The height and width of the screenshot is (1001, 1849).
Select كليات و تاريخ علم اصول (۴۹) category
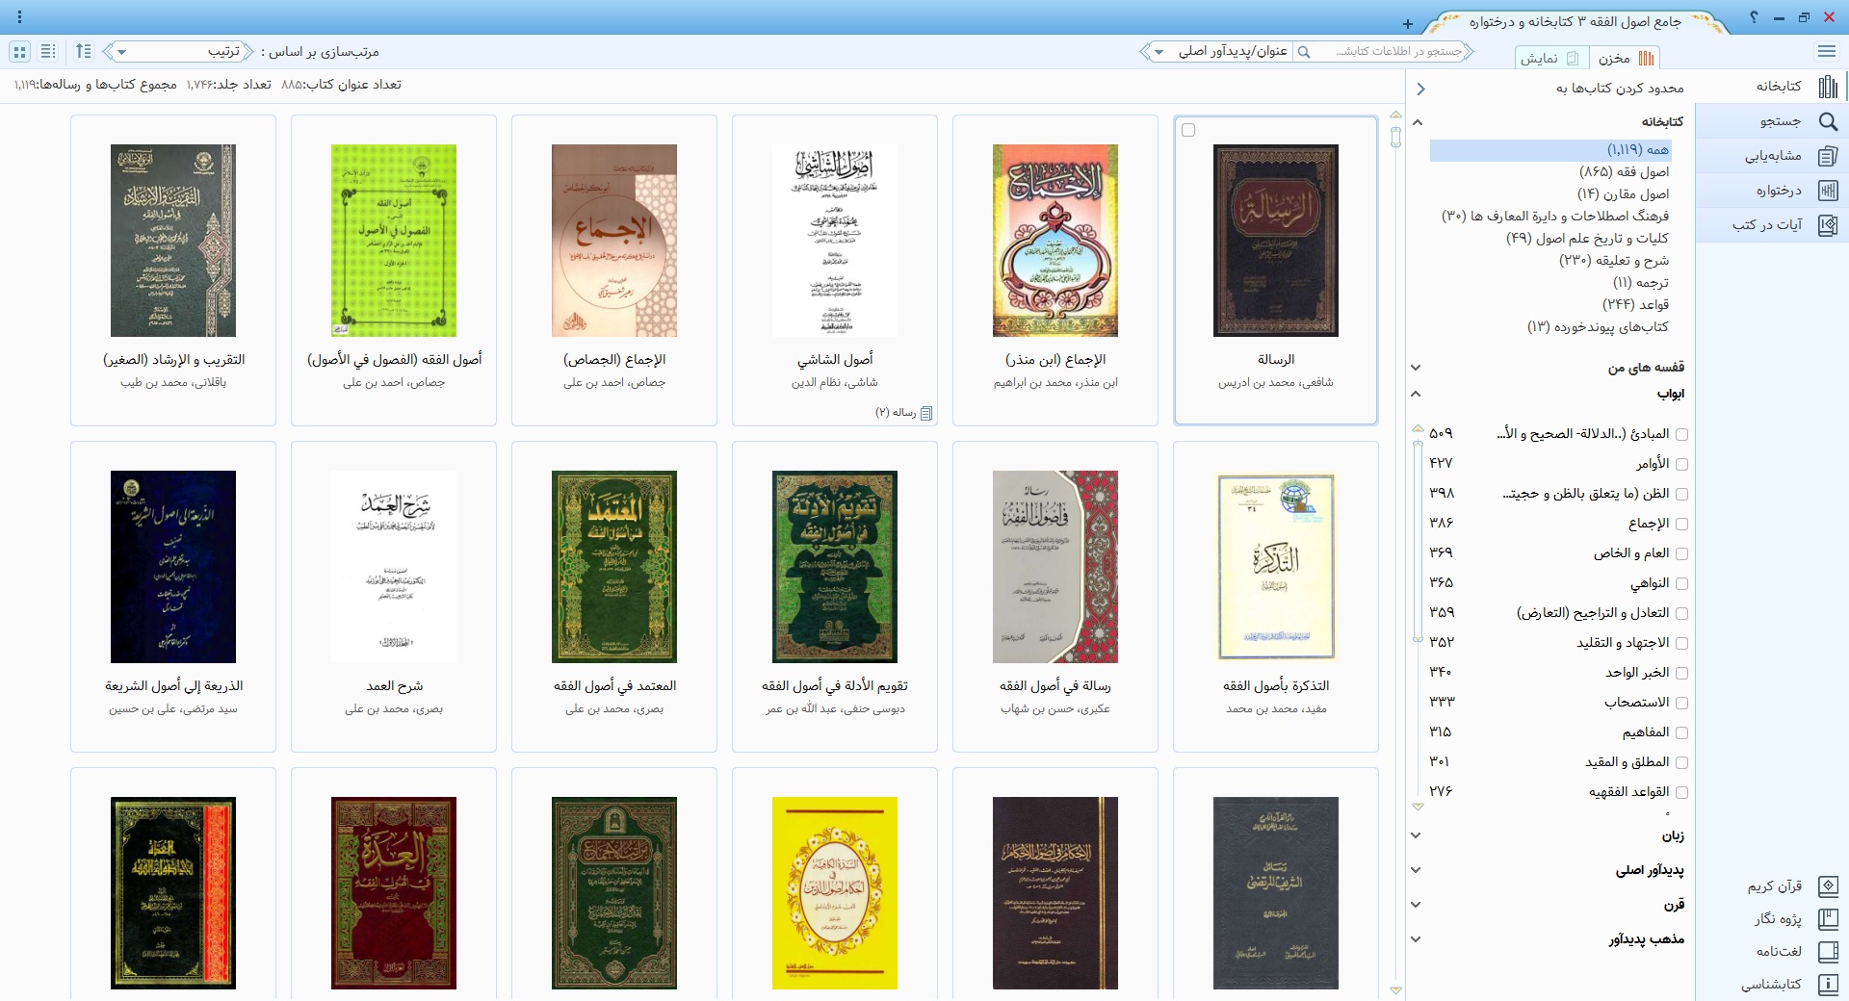(x=1587, y=238)
